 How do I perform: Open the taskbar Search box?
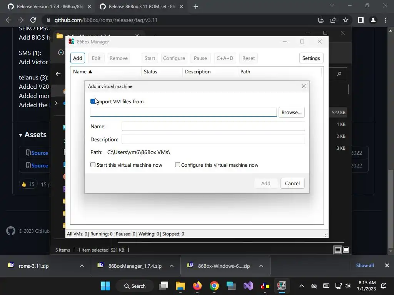coord(135,286)
